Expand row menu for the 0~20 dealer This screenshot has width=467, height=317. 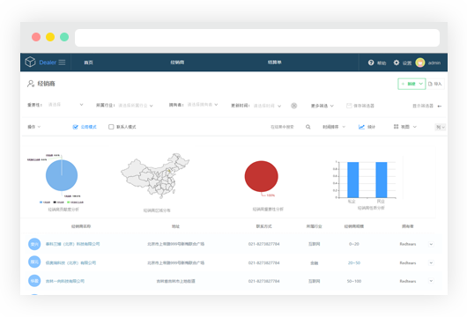tap(431, 244)
